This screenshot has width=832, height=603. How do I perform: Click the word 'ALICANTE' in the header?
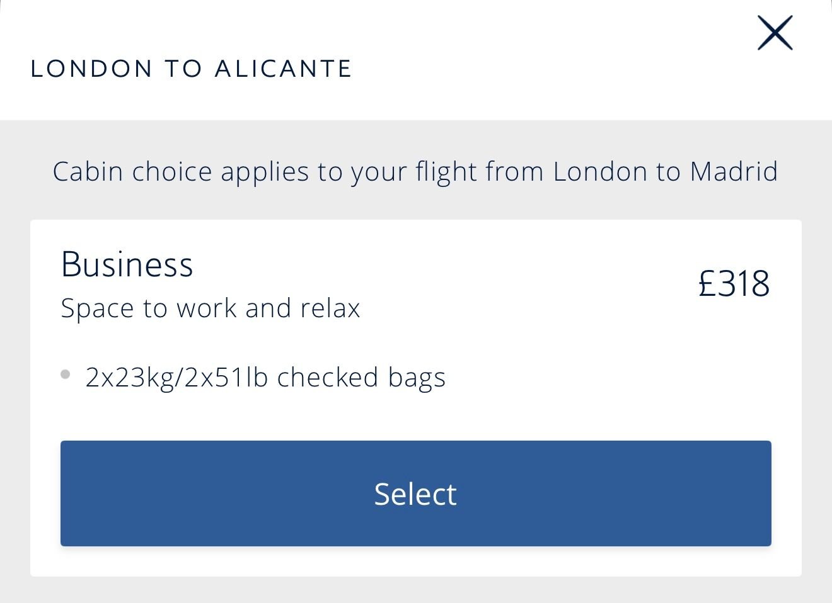click(283, 69)
